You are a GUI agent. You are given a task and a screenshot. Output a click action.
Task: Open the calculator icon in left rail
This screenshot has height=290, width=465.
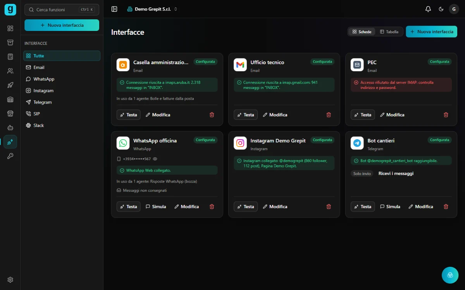10,57
